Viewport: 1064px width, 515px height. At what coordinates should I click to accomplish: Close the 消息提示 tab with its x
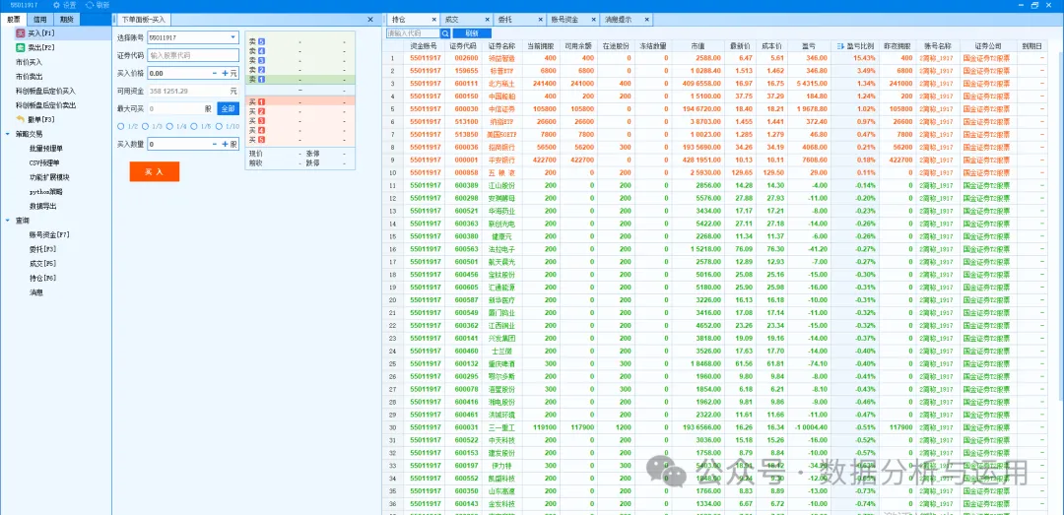point(646,20)
